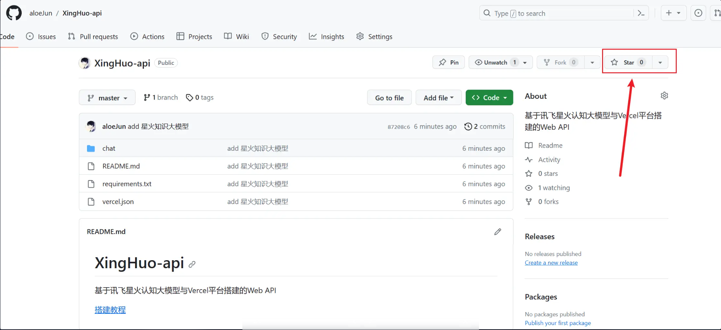The width and height of the screenshot is (721, 330).
Task: Open the Security tab
Action: pos(279,37)
